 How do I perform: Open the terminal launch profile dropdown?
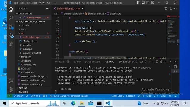pyautogui.click(x=153, y=62)
